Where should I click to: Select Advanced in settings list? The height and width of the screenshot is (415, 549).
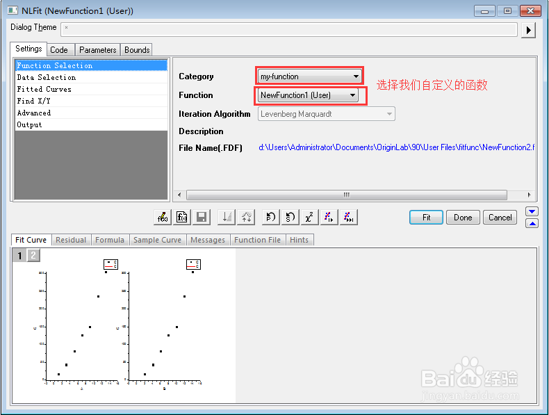(x=91, y=113)
